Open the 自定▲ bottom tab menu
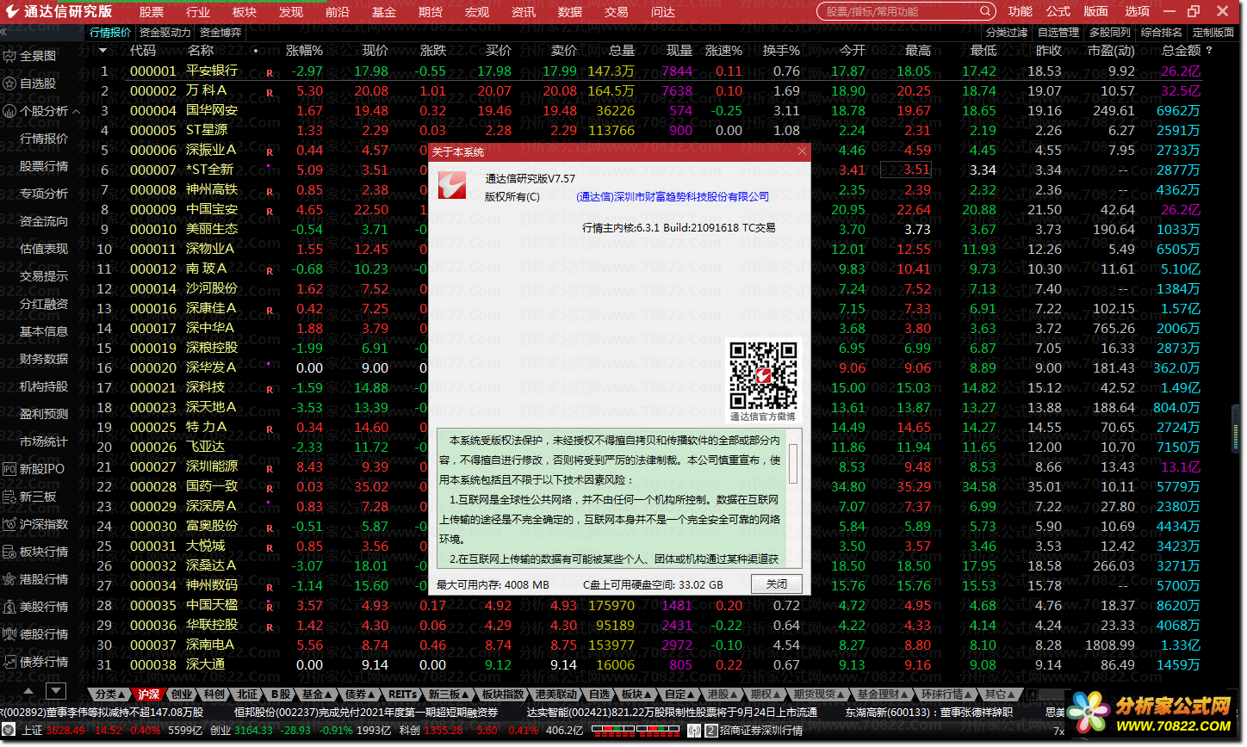Screen dimensions: 1247x747 680,694
